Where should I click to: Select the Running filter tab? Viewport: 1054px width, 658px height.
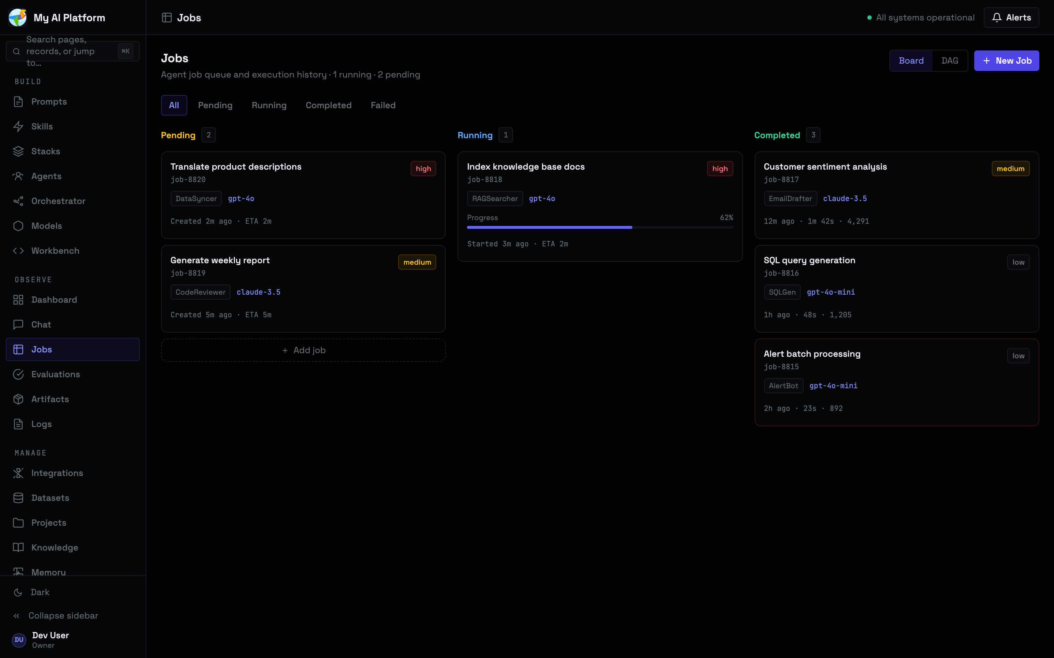(269, 105)
